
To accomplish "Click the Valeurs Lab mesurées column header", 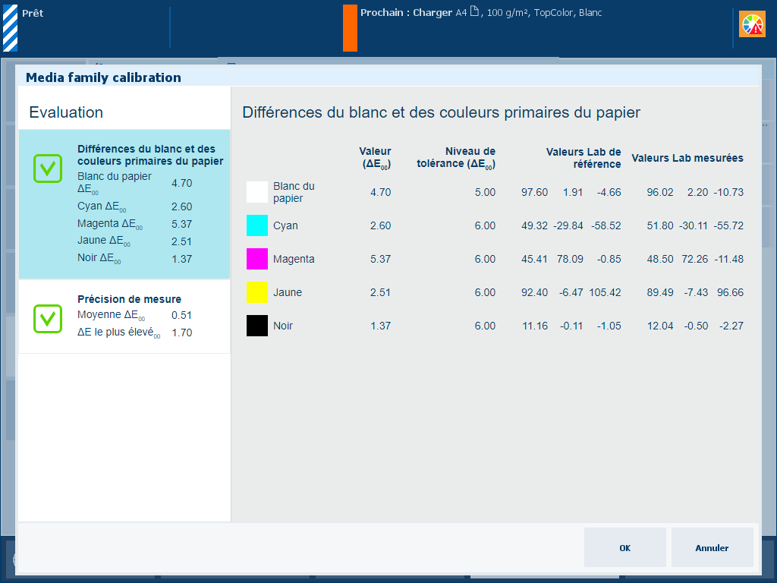I will coord(687,158).
